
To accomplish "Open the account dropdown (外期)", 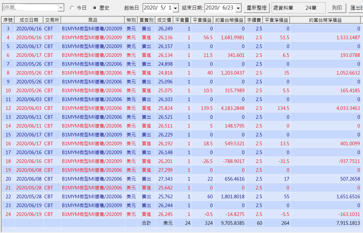I will 61,8.
